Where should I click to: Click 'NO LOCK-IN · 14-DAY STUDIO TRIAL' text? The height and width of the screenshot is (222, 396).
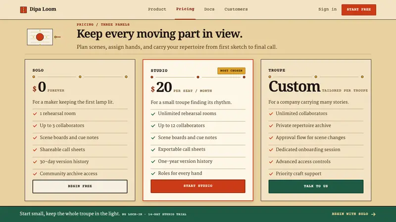(154, 214)
